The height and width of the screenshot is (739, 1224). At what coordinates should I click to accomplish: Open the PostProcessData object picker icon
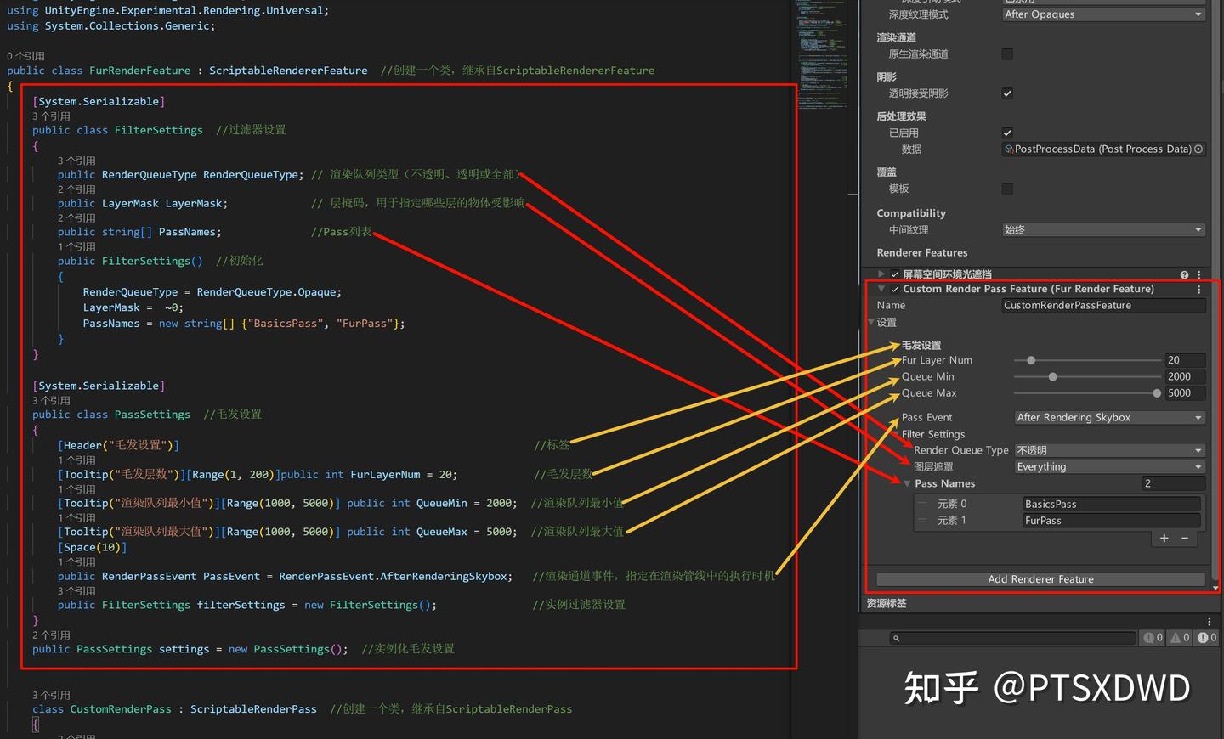pos(1198,149)
